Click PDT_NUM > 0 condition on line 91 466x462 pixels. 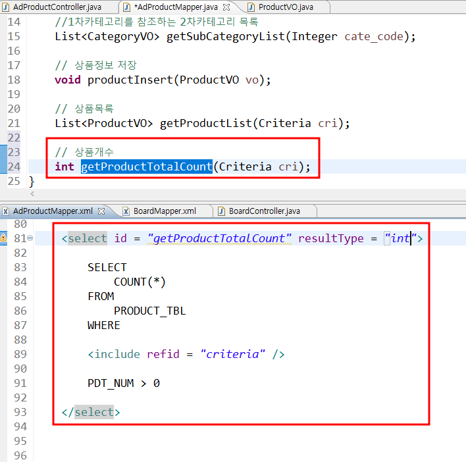(124, 383)
